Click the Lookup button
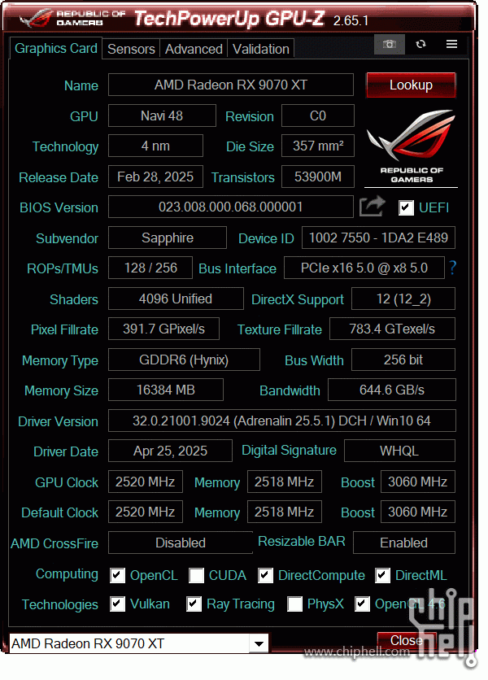The height and width of the screenshot is (680, 488). [411, 85]
